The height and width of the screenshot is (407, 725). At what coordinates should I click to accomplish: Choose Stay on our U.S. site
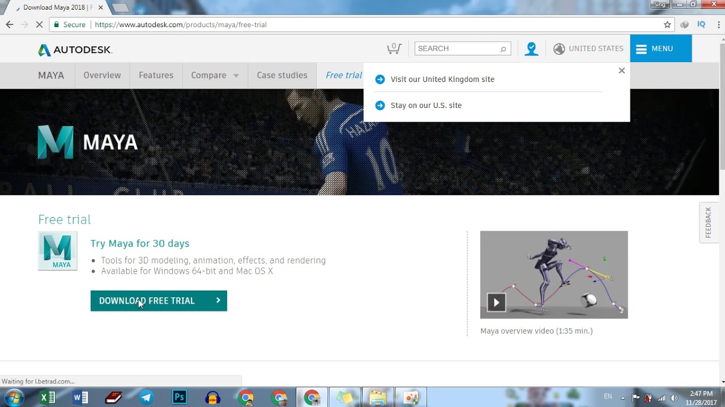[x=426, y=105]
